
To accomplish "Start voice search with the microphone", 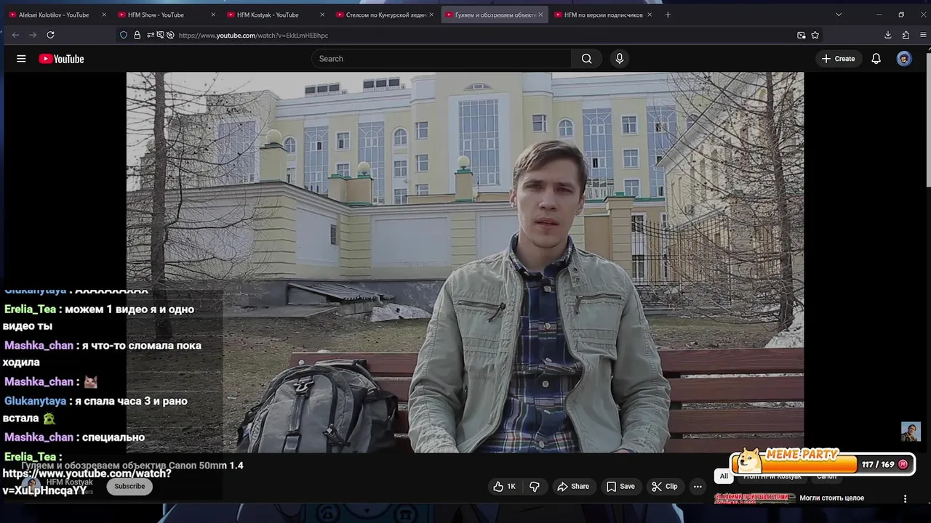I will [x=619, y=59].
